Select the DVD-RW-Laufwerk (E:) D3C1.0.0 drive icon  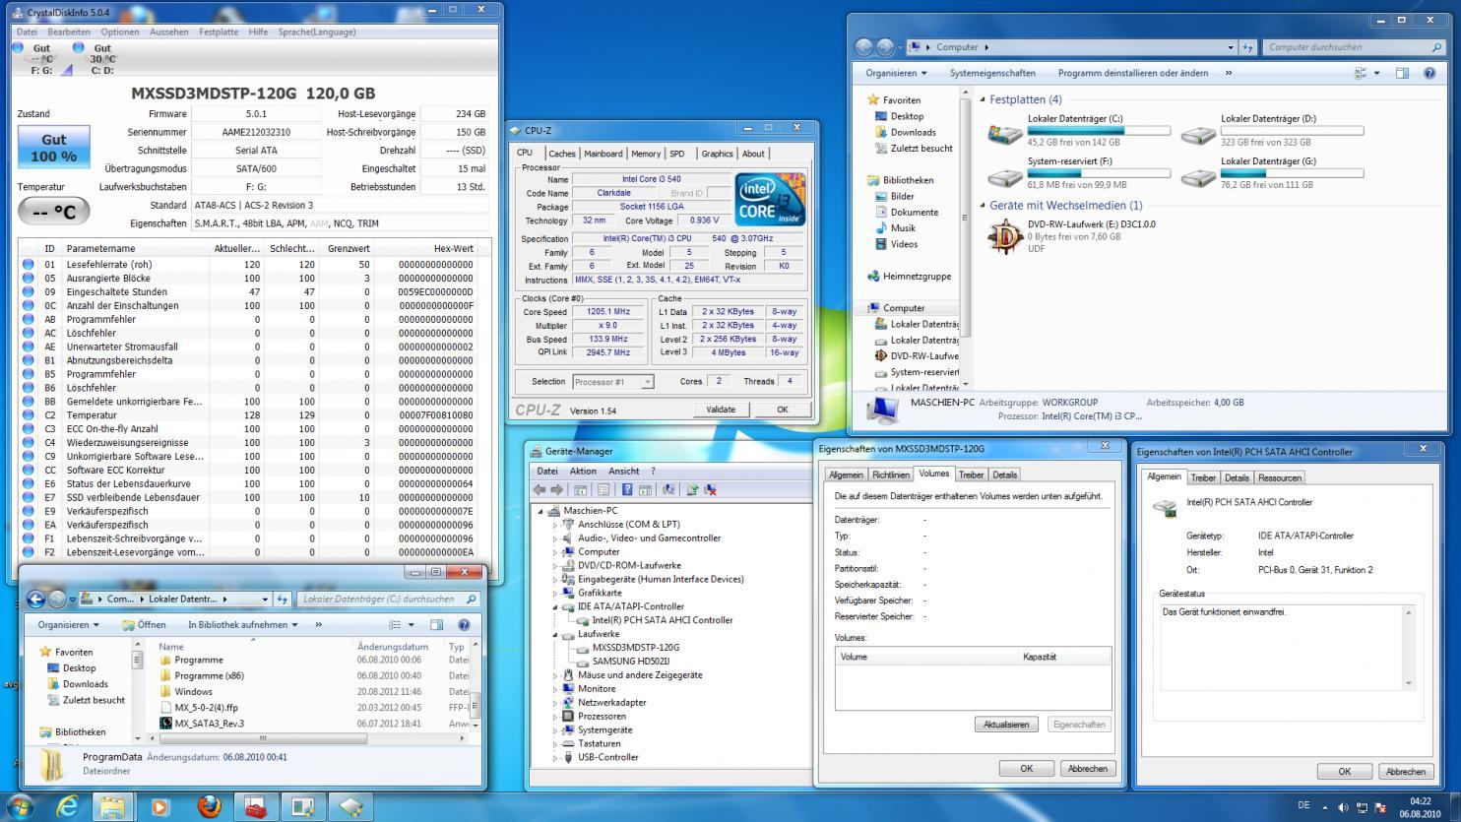[x=1005, y=237]
